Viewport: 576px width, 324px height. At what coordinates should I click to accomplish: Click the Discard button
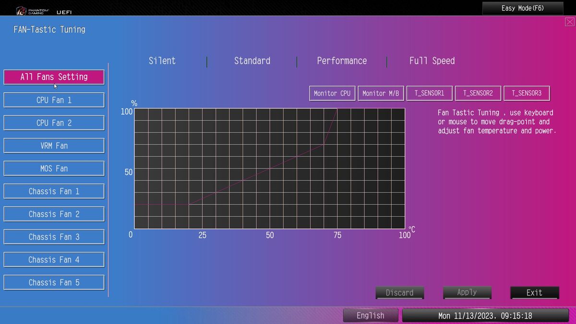point(399,293)
